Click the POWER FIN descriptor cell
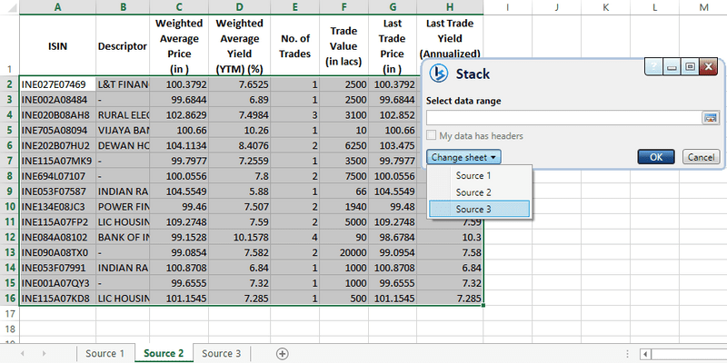This screenshot has width=727, height=363. click(123, 207)
